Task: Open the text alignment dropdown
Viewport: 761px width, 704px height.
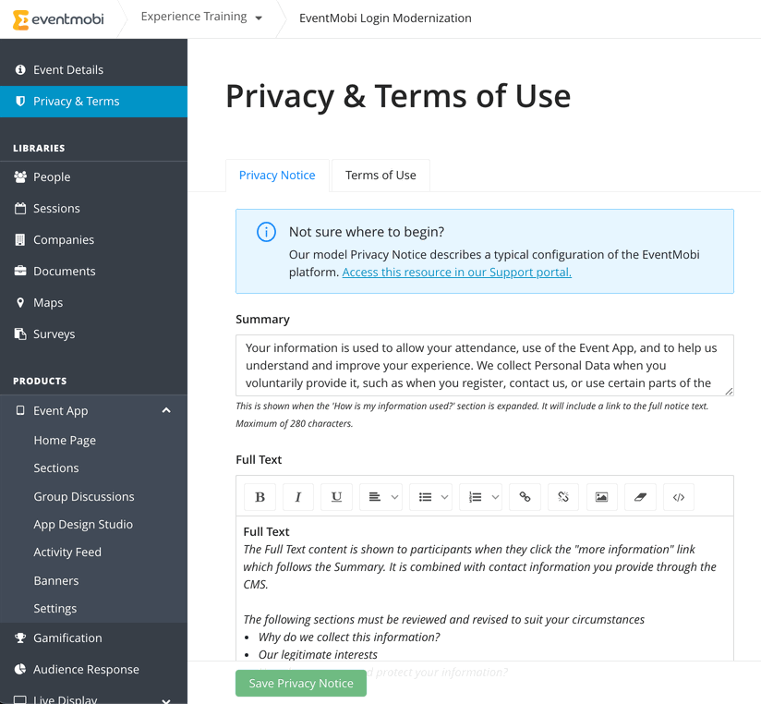Action: pos(381,497)
